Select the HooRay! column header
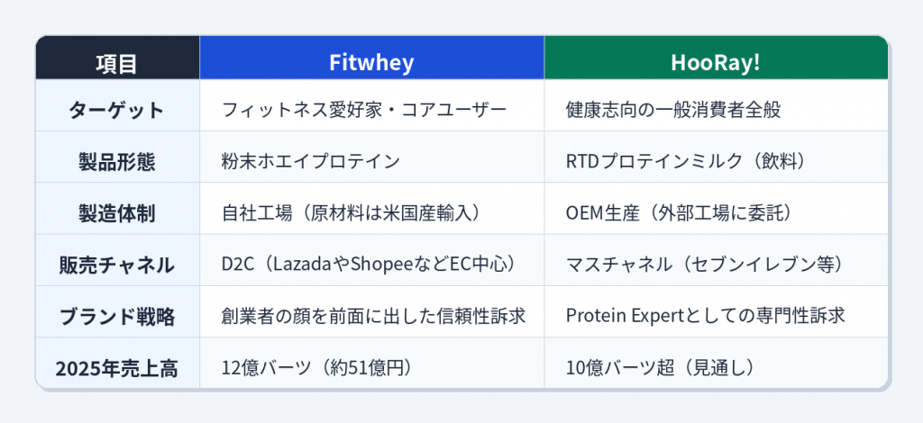 716,63
